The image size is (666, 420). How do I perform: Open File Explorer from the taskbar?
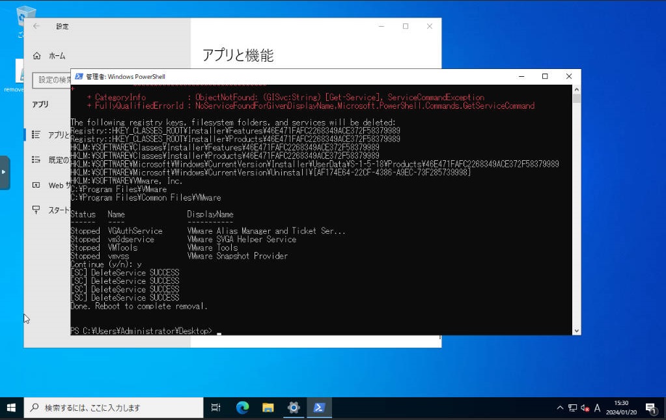[x=268, y=407]
